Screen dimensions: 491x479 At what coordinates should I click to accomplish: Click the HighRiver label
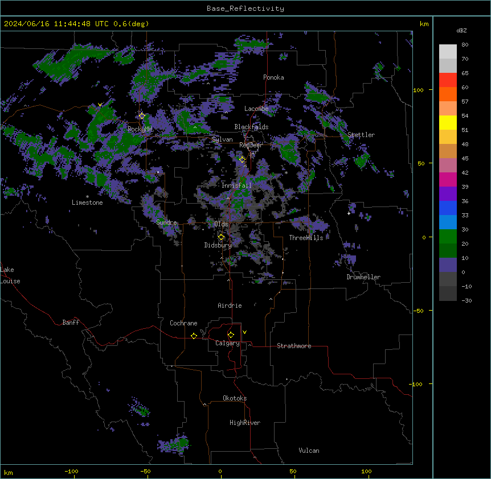(245, 423)
